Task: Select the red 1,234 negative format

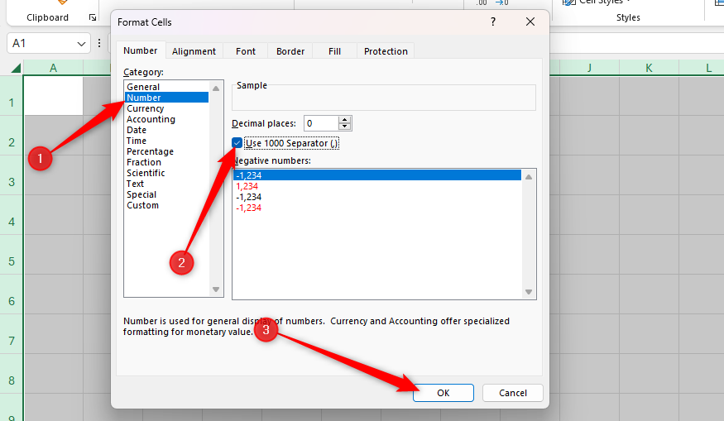Action: 247,186
